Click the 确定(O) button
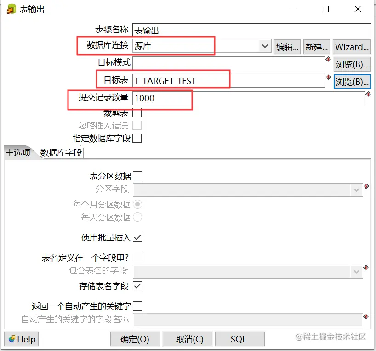 135,339
